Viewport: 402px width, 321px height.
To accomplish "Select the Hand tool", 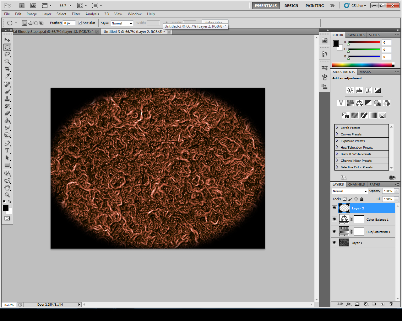I will tap(7, 188).
